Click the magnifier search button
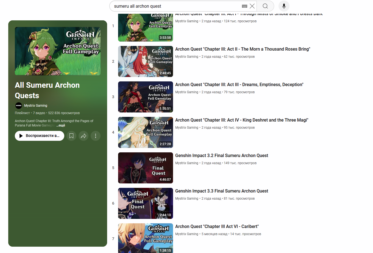The height and width of the screenshot is (253, 373). coord(265,6)
